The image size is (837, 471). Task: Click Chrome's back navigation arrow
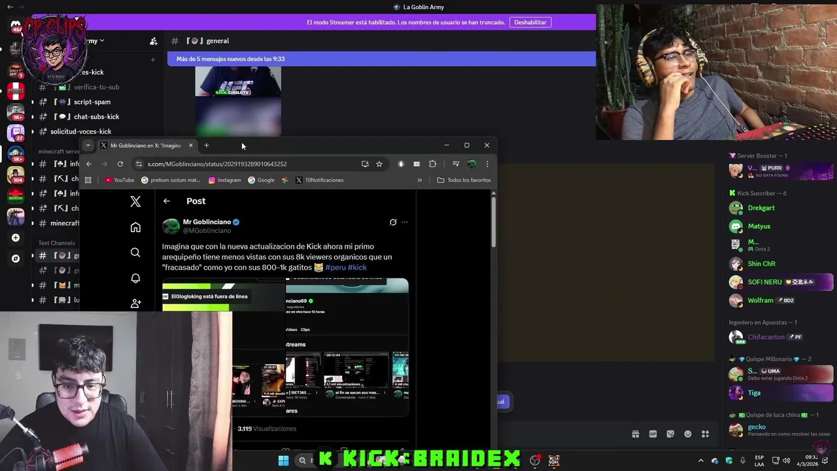click(89, 164)
